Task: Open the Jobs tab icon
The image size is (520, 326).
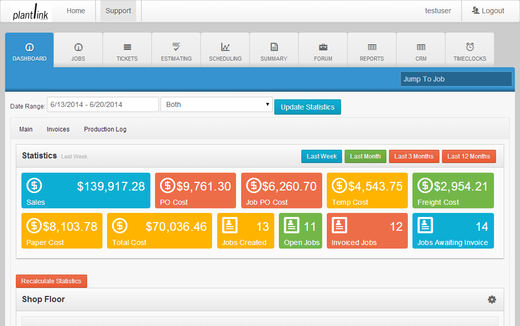Action: pyautogui.click(x=78, y=47)
